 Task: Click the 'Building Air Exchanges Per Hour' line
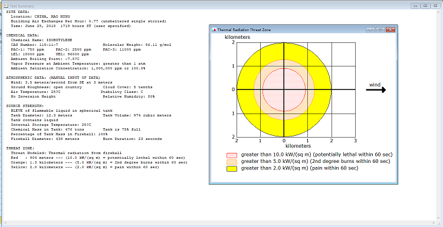(x=88, y=21)
